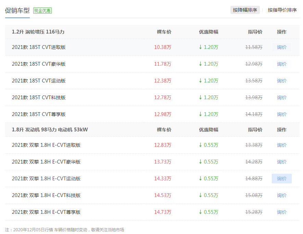Click 询价 for 双擎 E-CVT豪华版
The height and width of the screenshot is (234, 303).
click(281, 162)
